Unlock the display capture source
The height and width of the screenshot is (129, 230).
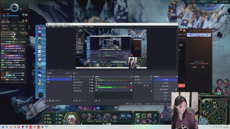pyautogui.click(x=92, y=91)
